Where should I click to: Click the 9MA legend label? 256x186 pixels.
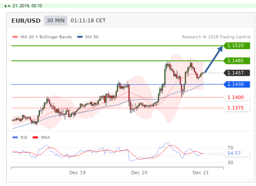tap(45, 138)
